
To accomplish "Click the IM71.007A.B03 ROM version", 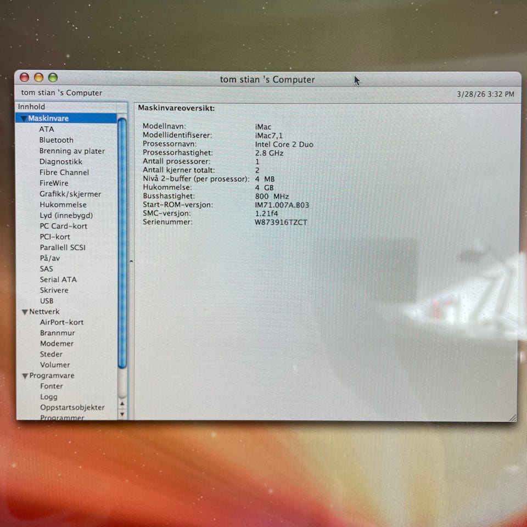I will [x=282, y=205].
